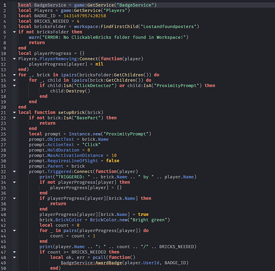
Task: Click the "ClickDetector" string on line 16
Action: (94, 86)
